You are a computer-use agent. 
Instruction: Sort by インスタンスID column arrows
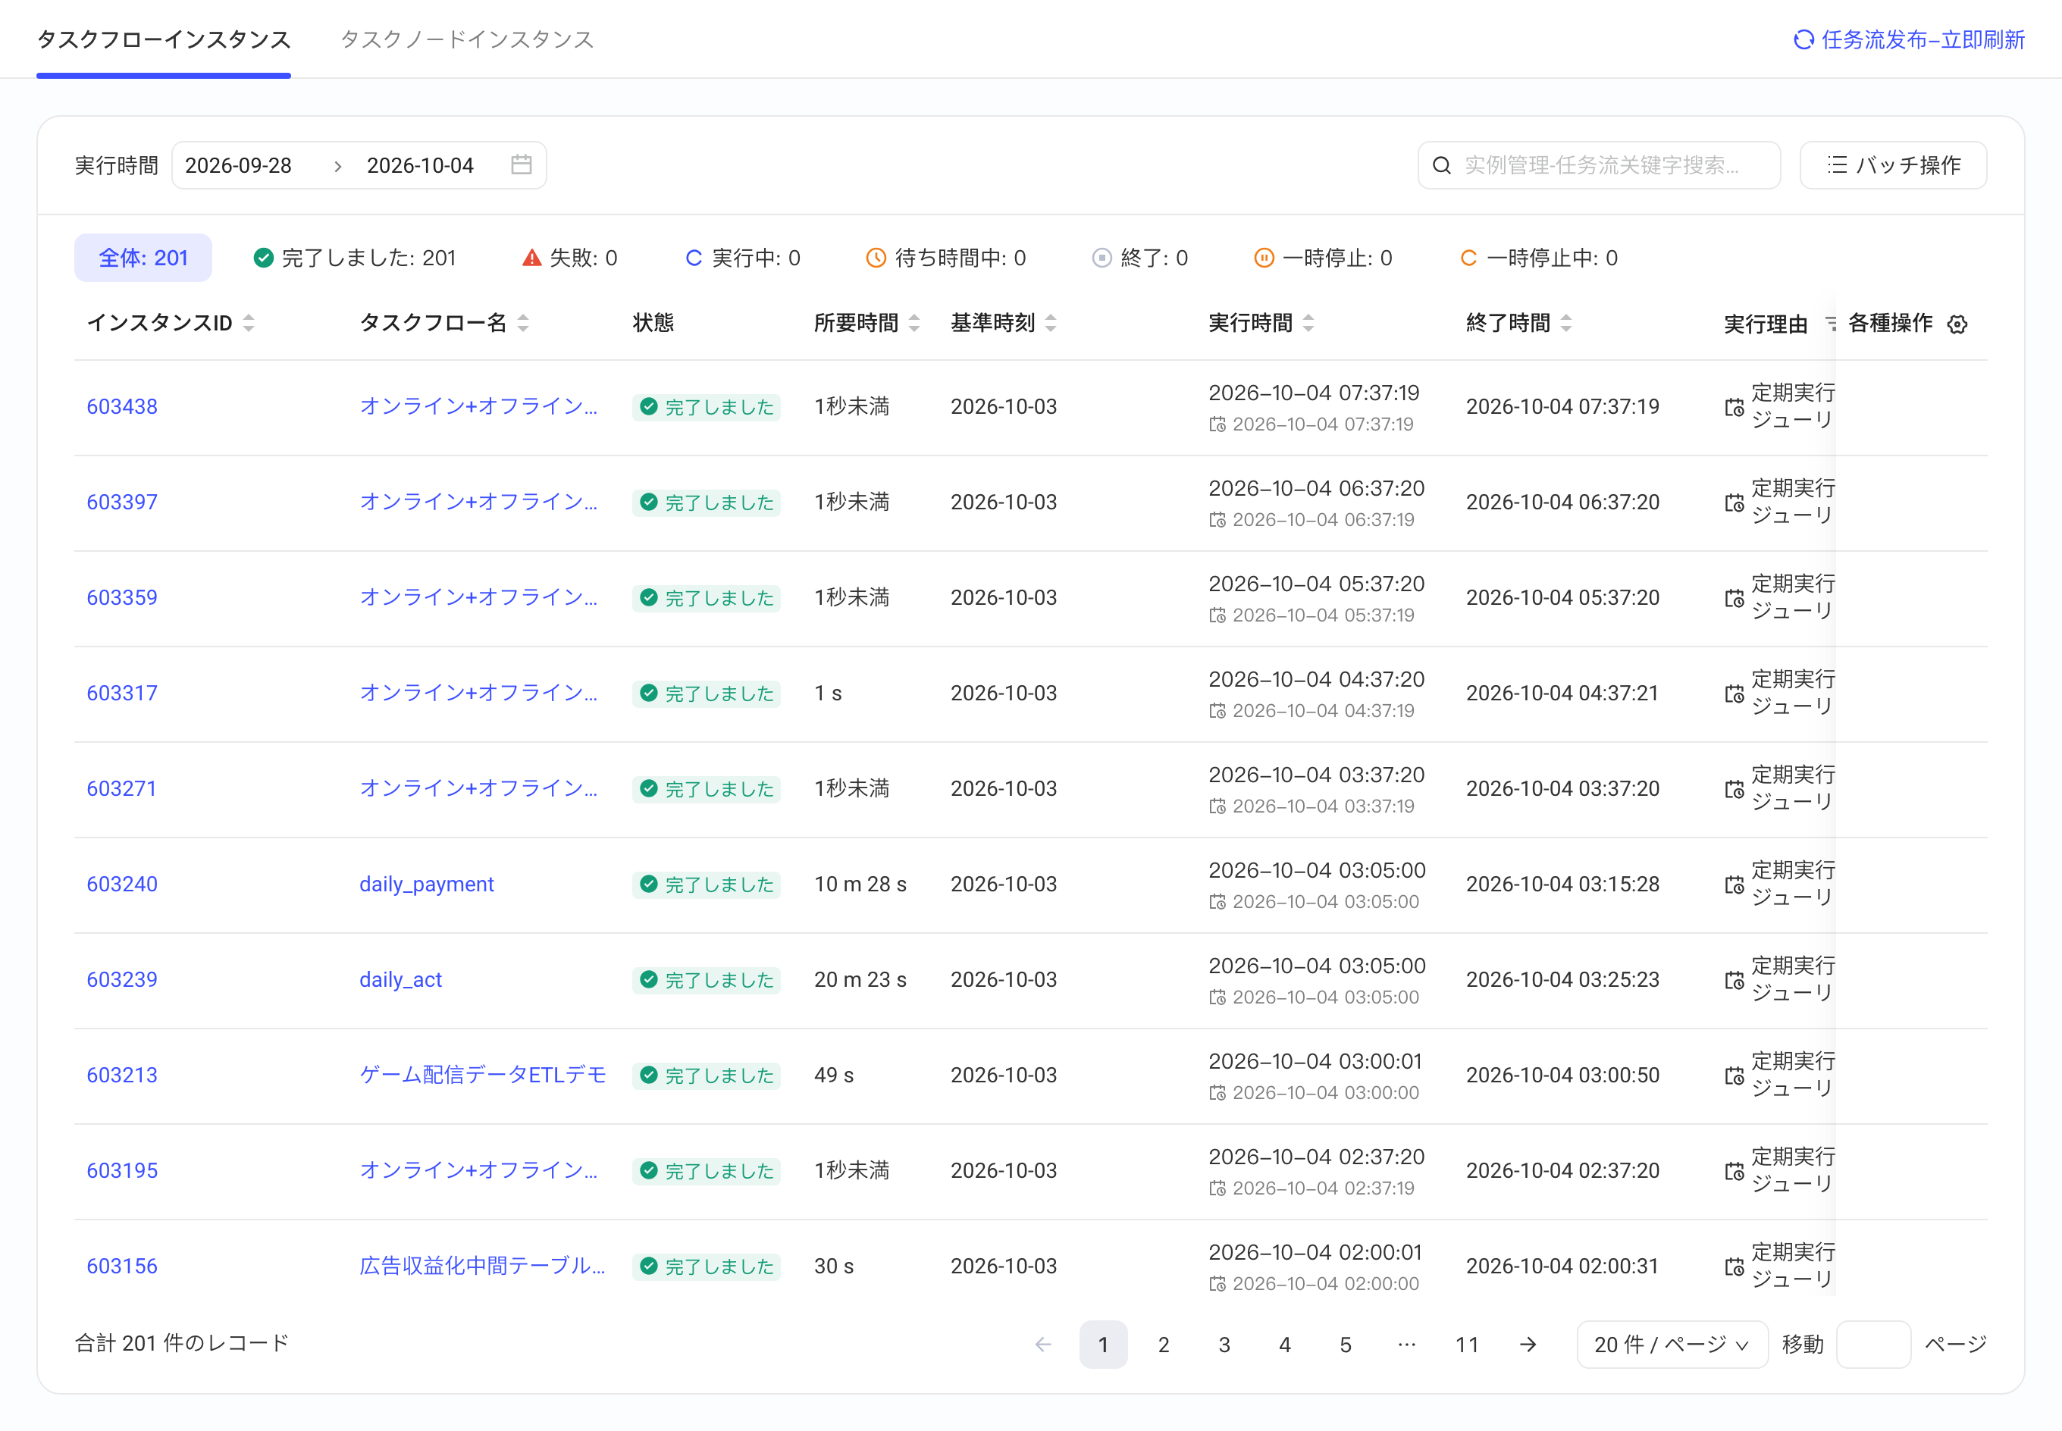pos(249,324)
